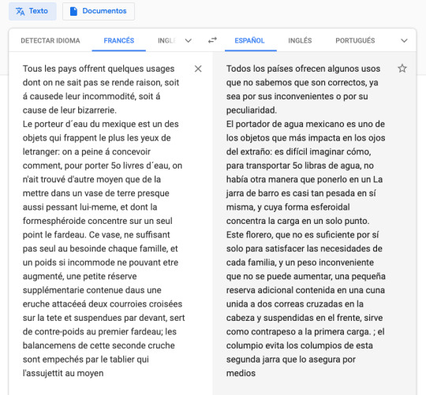426x395 pixels.
Task: Select the Texto translation mode button
Action: (x=32, y=11)
